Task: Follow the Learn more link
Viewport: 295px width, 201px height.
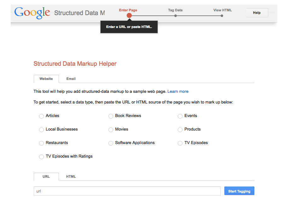Action: click(x=178, y=92)
